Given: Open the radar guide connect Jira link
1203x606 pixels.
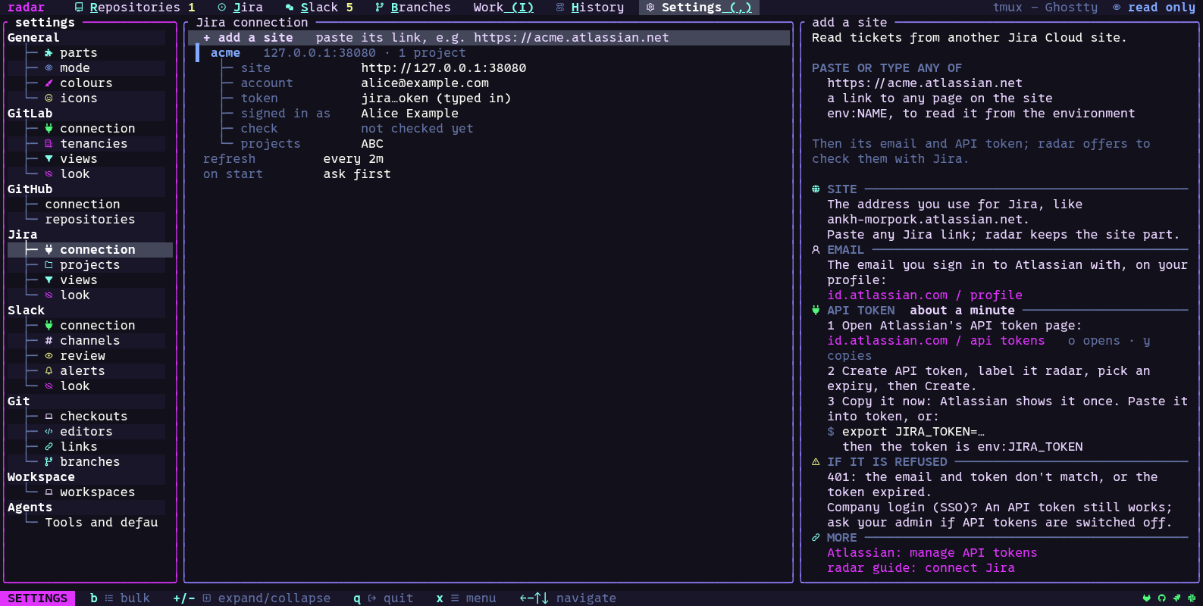Looking at the screenshot, I should (x=921, y=568).
